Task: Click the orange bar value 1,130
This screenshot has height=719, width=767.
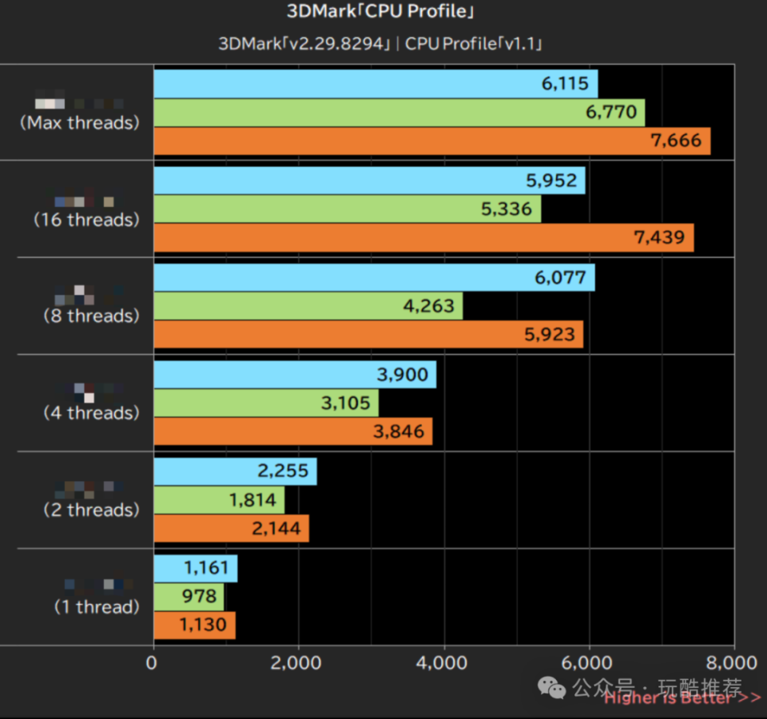Action: click(203, 625)
